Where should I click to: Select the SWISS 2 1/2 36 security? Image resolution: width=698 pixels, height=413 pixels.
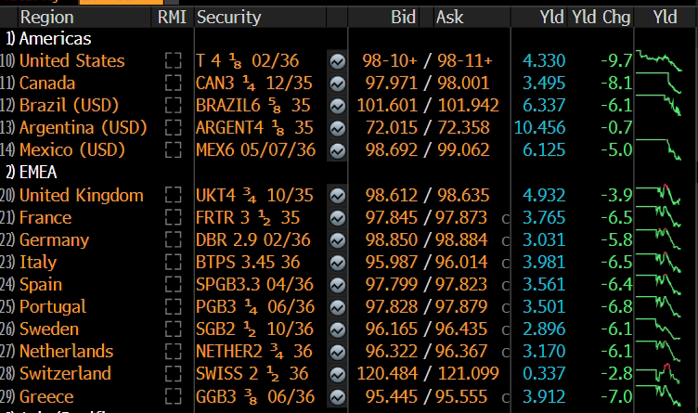click(252, 373)
